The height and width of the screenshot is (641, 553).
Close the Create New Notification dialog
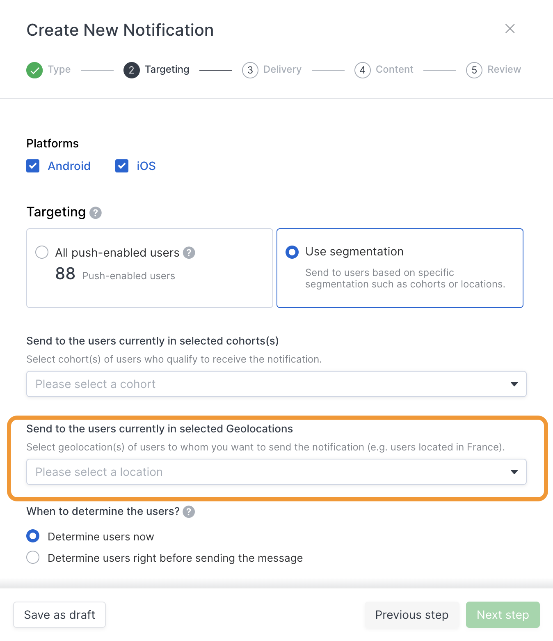(x=510, y=28)
